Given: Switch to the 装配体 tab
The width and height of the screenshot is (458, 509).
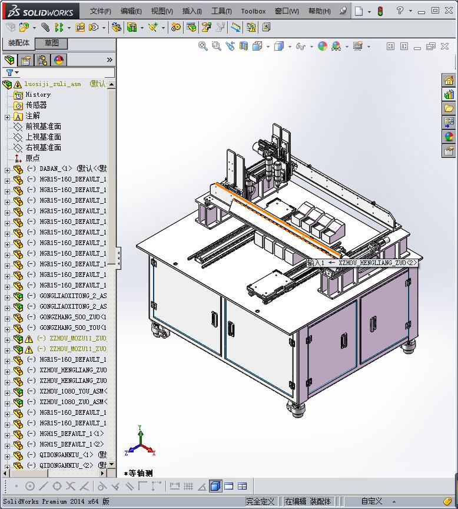Looking at the screenshot, I should pyautogui.click(x=18, y=43).
